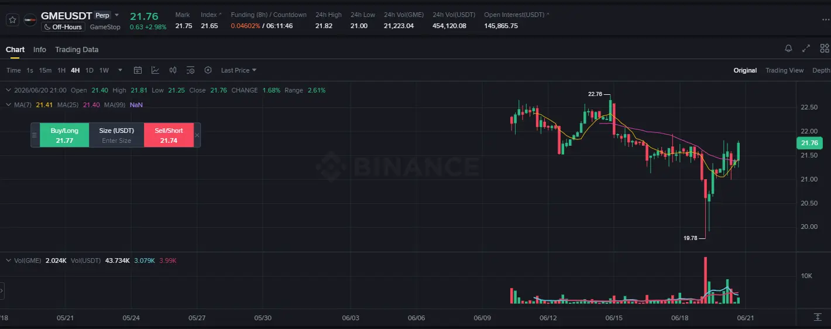Open the go-to-date calendar icon
This screenshot has width=831, height=329.
click(x=138, y=70)
